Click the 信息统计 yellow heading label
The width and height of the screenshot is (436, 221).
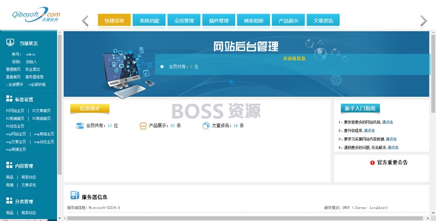[x=89, y=108]
